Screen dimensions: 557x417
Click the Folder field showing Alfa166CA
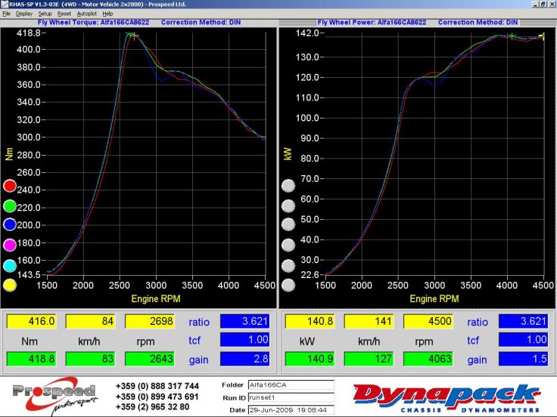point(290,385)
